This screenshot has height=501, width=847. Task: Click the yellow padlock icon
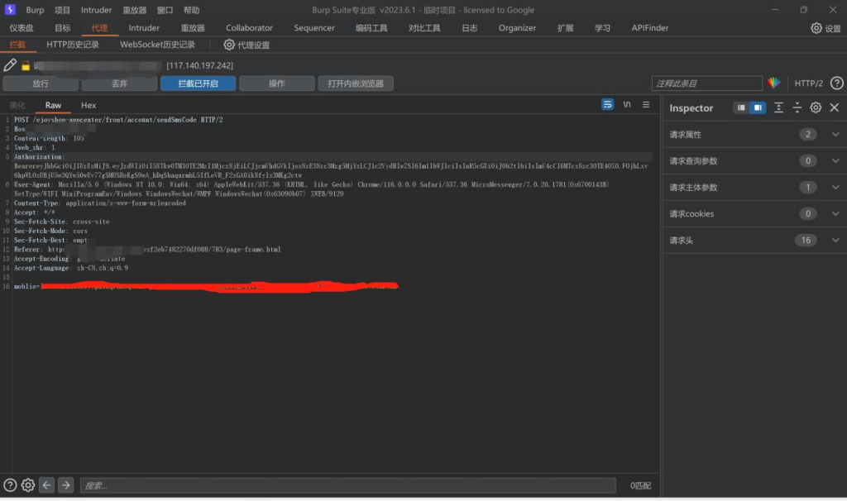pos(26,66)
